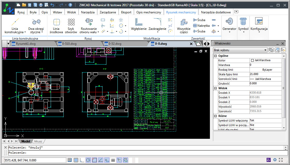Collapse the Widok properties section
Viewport: 290px width, 165px height.
(216, 88)
